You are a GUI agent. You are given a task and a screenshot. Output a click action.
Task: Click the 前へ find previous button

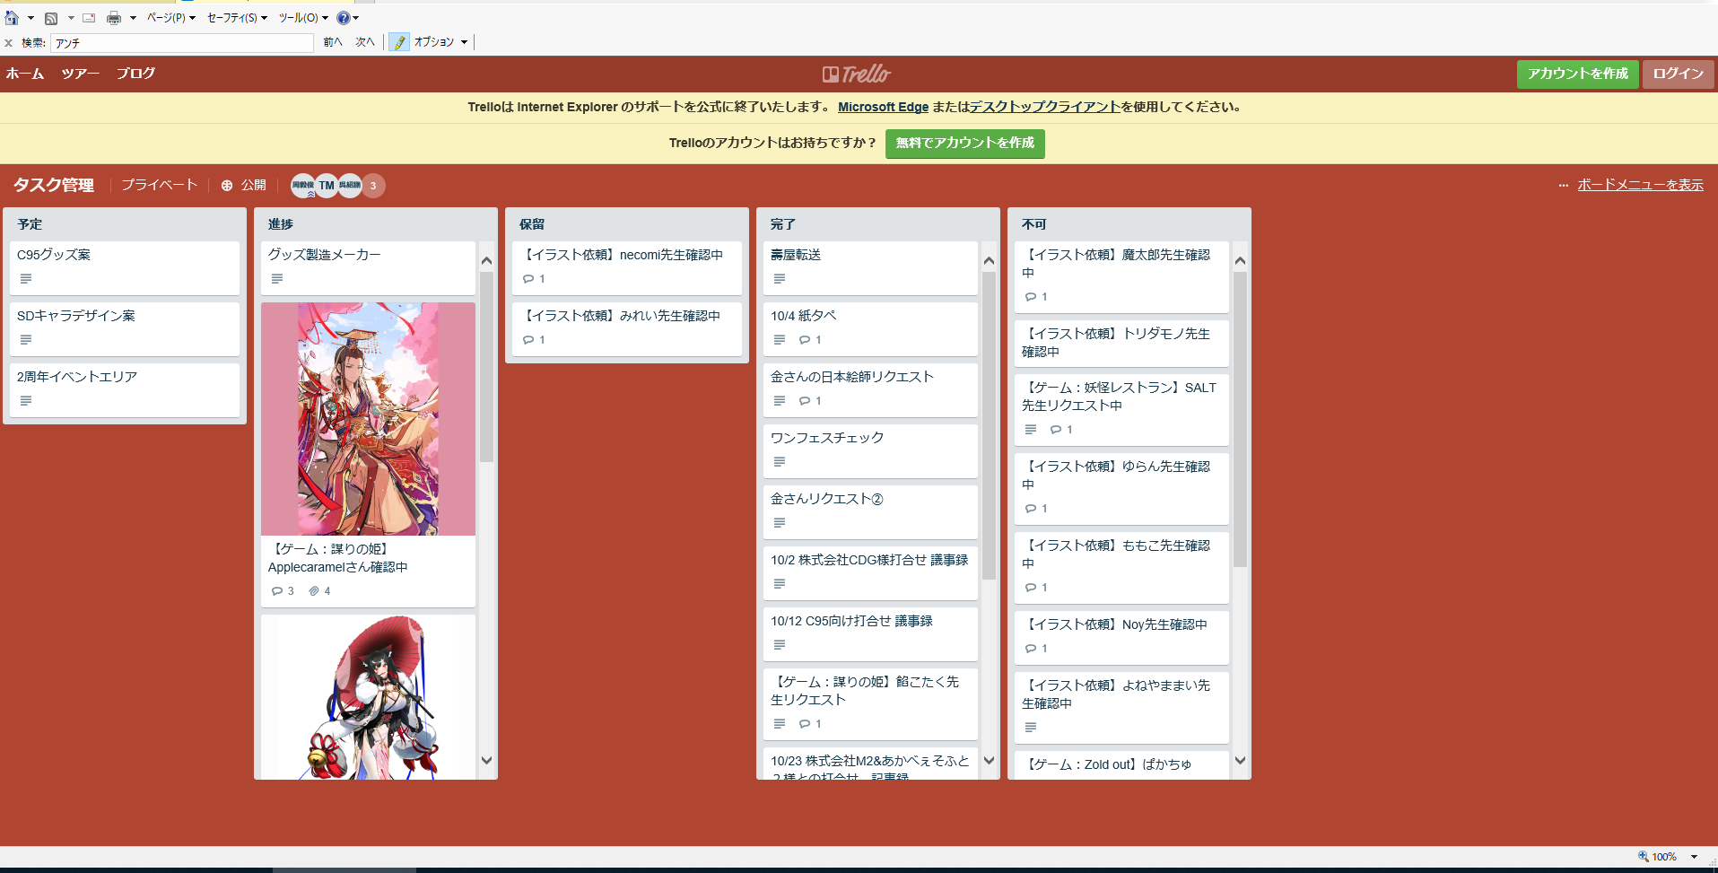[333, 42]
